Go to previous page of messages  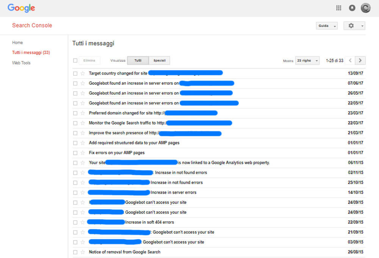tap(350, 60)
